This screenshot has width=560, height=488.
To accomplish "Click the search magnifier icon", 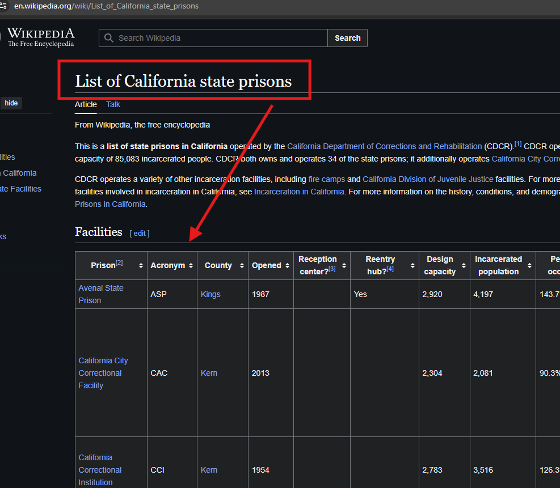I will tap(108, 38).
